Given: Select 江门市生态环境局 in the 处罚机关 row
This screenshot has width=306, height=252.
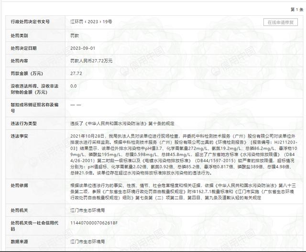Looking at the screenshot, I should point(87,210).
